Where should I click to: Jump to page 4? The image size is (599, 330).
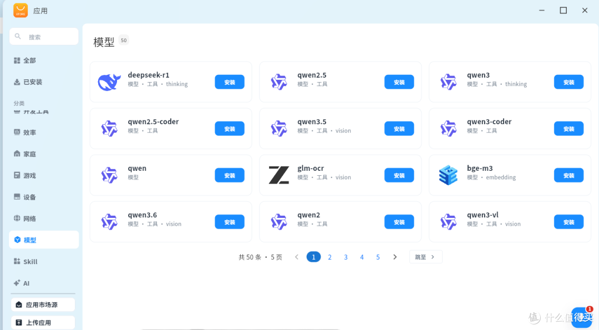coord(362,257)
